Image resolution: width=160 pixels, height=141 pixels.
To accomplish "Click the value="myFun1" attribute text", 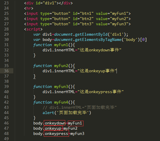I will coord(112,13).
